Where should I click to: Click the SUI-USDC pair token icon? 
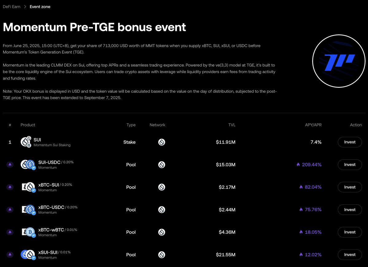point(28,164)
